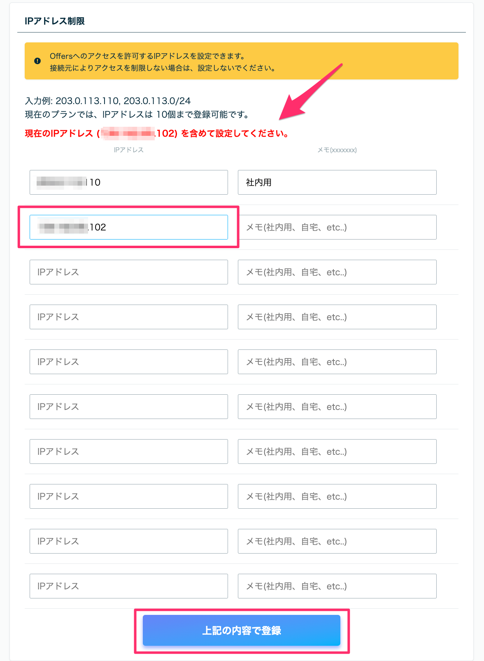Screen dimensions: 484x661
Task: Click the exclamation warning icon in yellow banner
Action: click(x=37, y=61)
